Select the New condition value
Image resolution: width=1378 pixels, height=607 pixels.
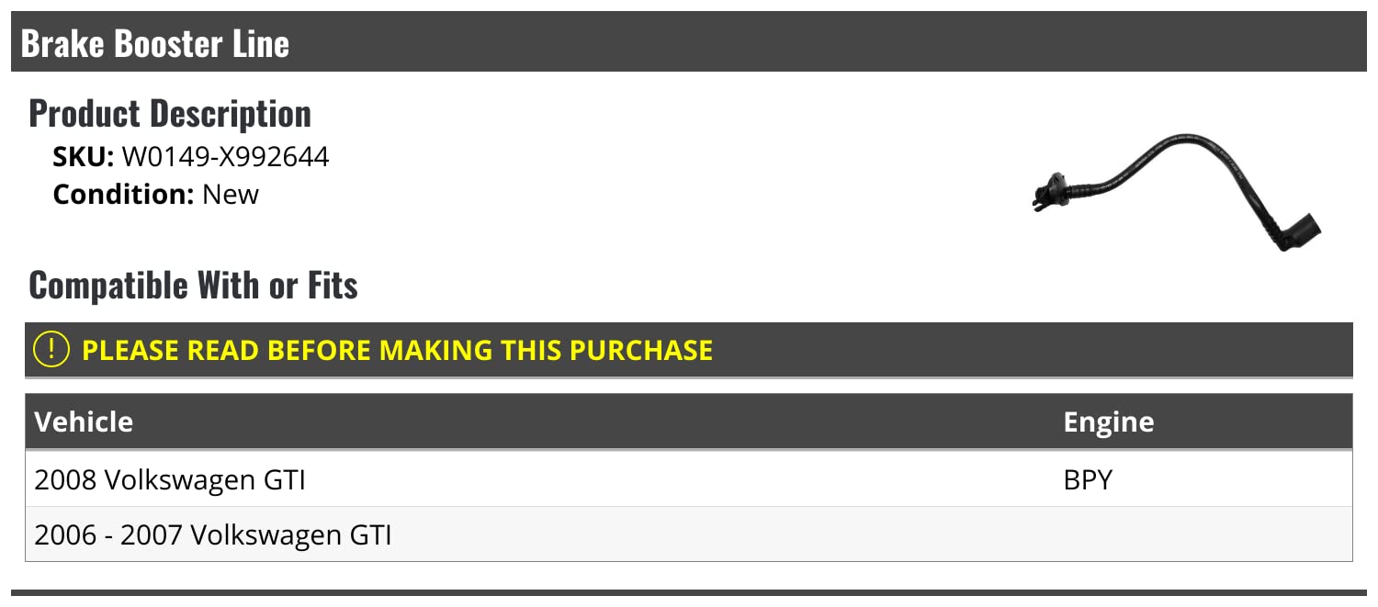pos(231,195)
